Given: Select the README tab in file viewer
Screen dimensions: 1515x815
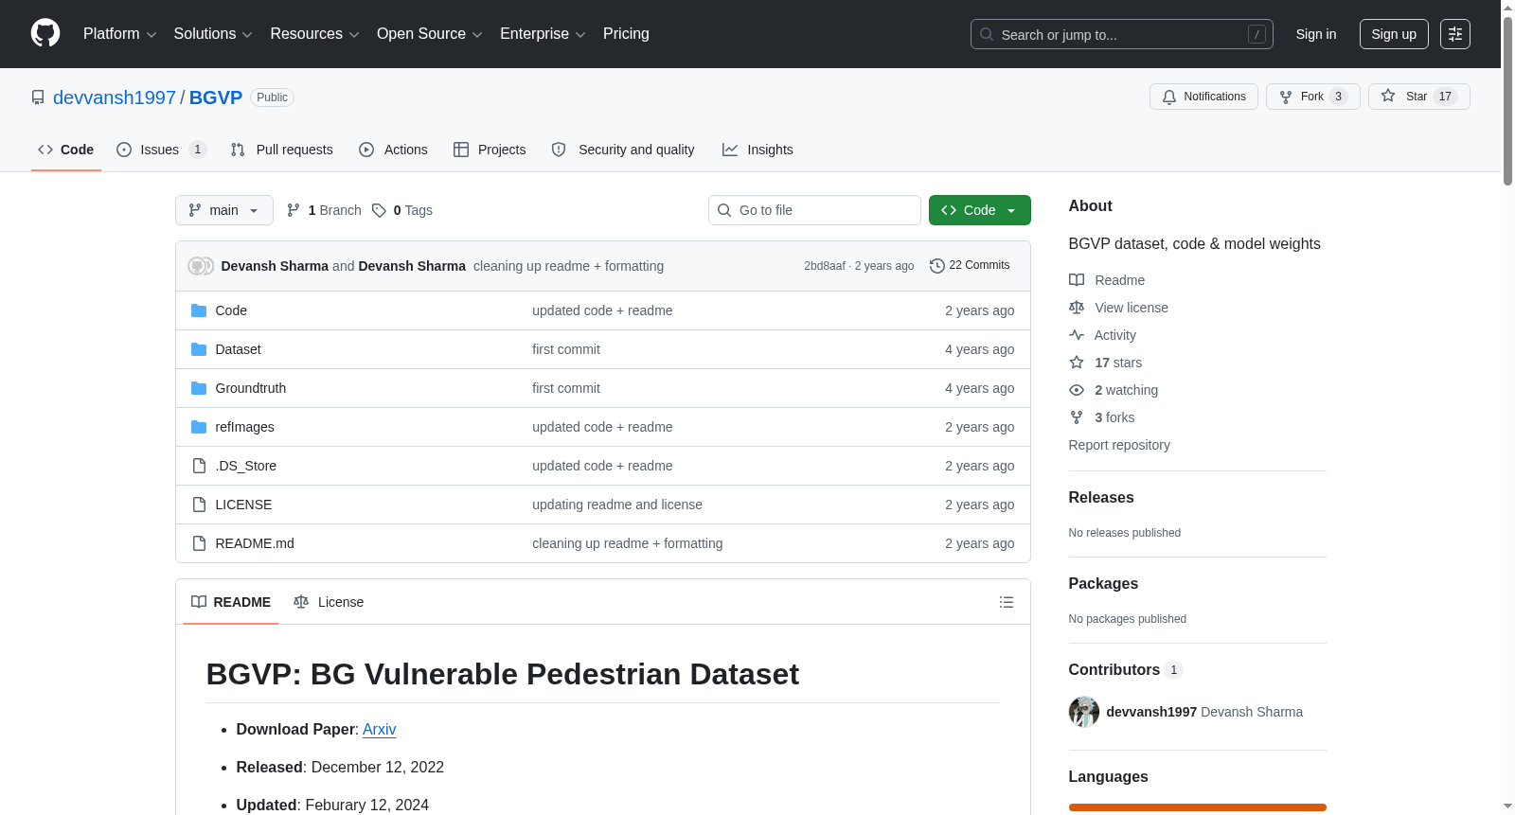Looking at the screenshot, I should (231, 602).
